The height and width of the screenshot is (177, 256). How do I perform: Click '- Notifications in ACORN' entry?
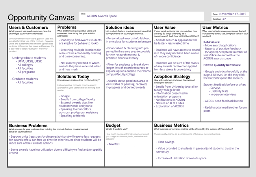click(x=169, y=100)
